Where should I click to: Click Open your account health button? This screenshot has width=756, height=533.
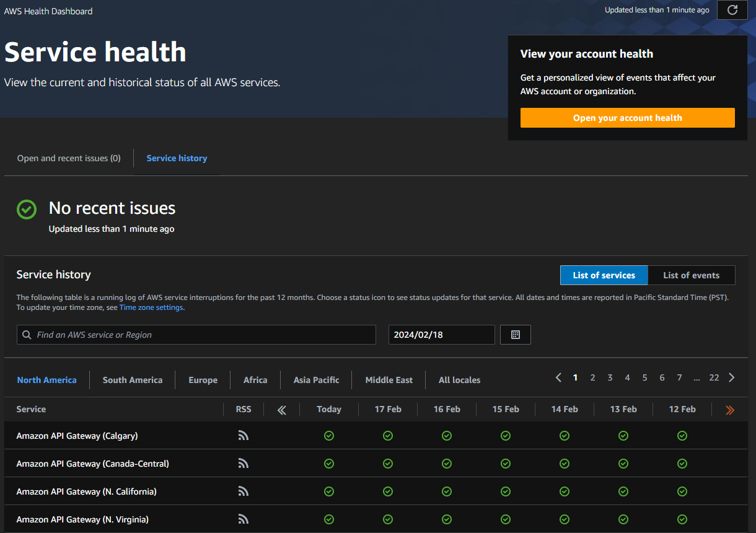[628, 118]
